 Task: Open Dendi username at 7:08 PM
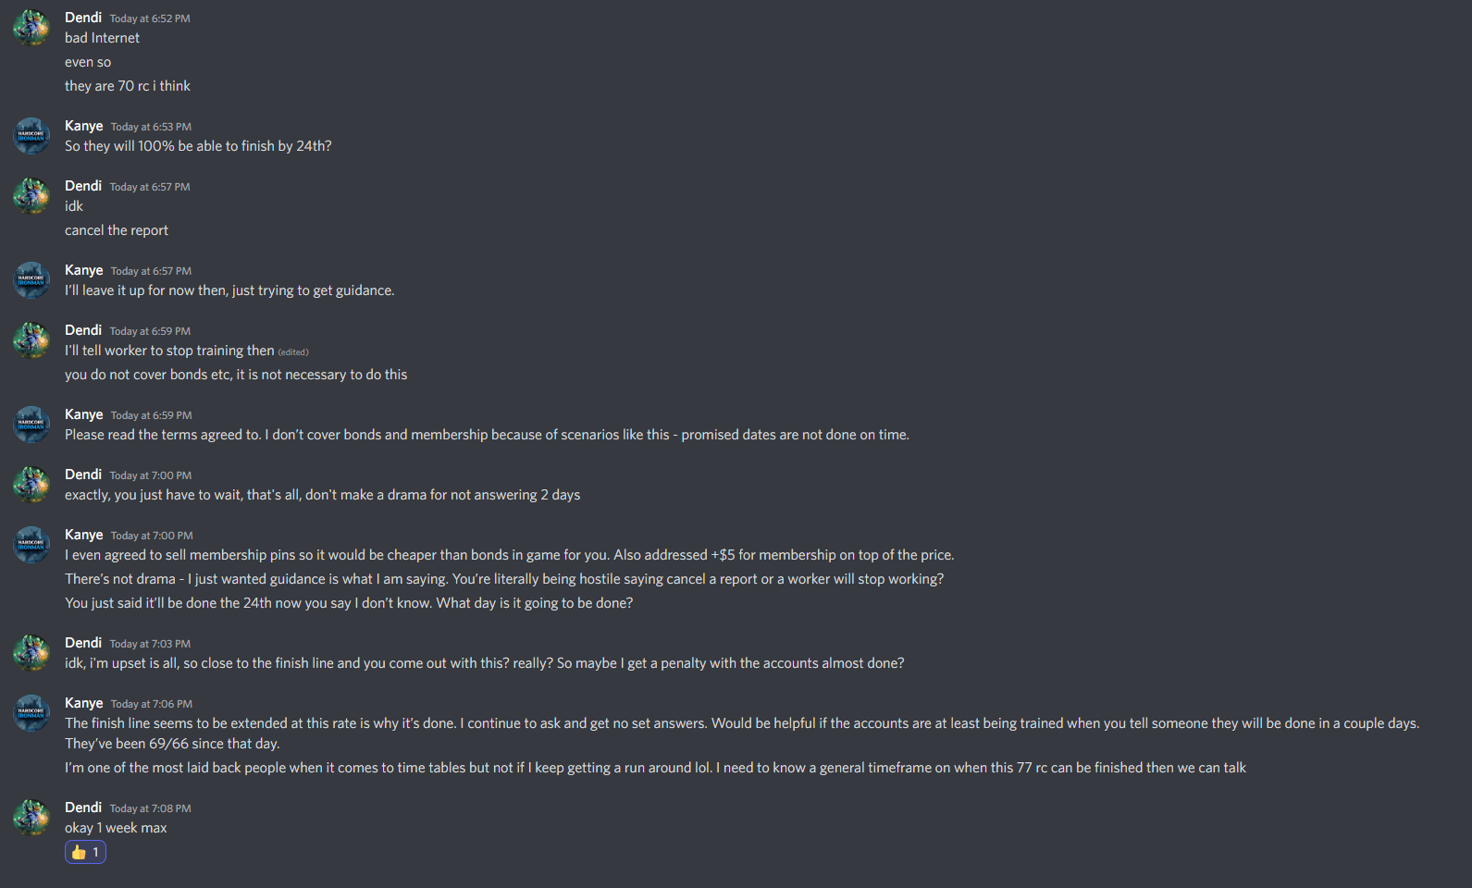pos(83,808)
